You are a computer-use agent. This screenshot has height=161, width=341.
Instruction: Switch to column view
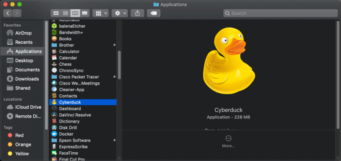pos(75,13)
